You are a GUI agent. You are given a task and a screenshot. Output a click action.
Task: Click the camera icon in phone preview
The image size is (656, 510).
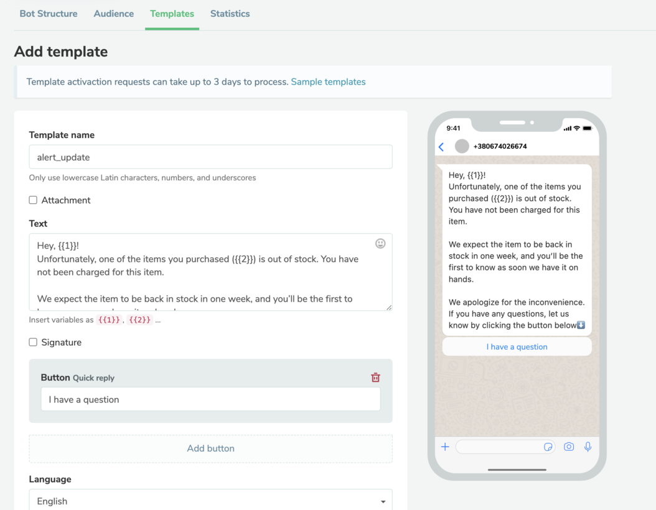click(569, 447)
